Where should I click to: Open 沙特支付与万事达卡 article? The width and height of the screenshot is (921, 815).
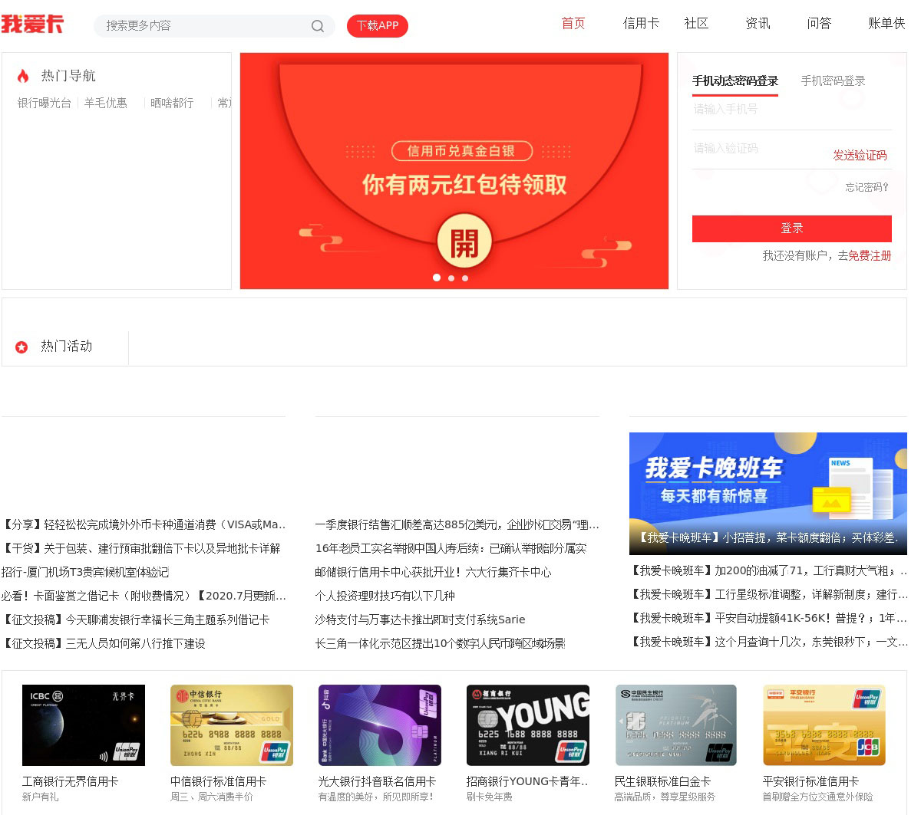(x=421, y=620)
